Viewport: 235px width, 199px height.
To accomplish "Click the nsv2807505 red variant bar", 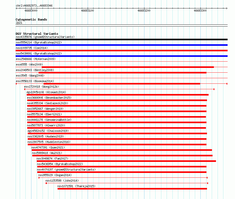I will [117, 145].
